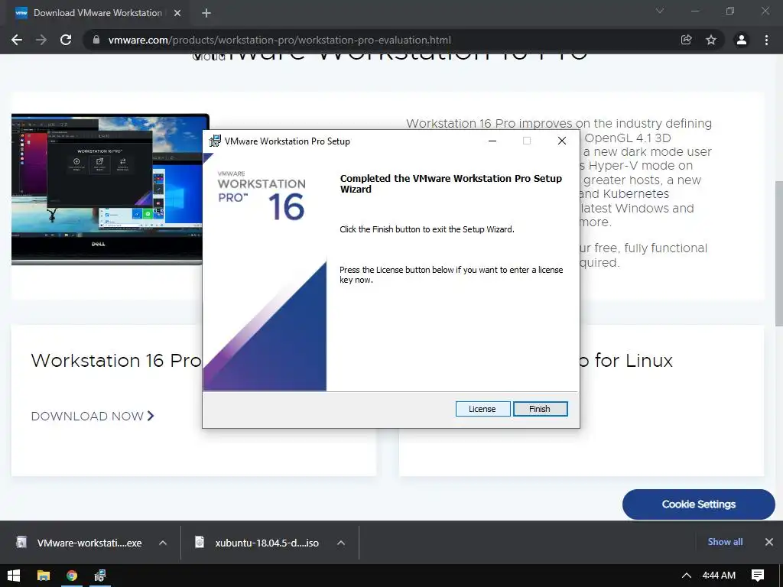This screenshot has width=783, height=587.
Task: Go forward in Chrome navigation
Action: click(41, 40)
